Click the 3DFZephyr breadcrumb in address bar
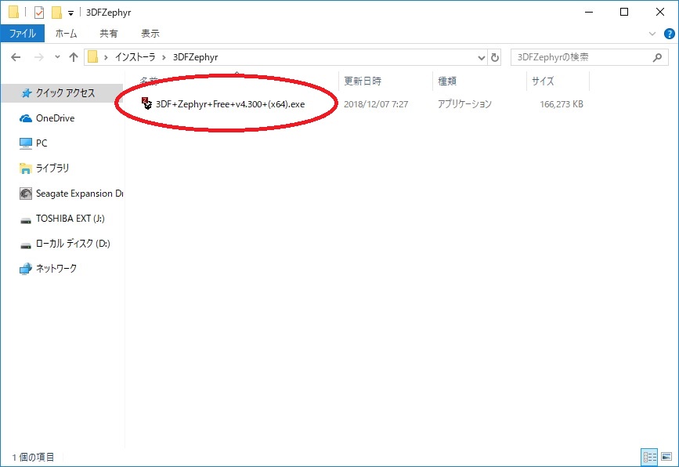 195,57
